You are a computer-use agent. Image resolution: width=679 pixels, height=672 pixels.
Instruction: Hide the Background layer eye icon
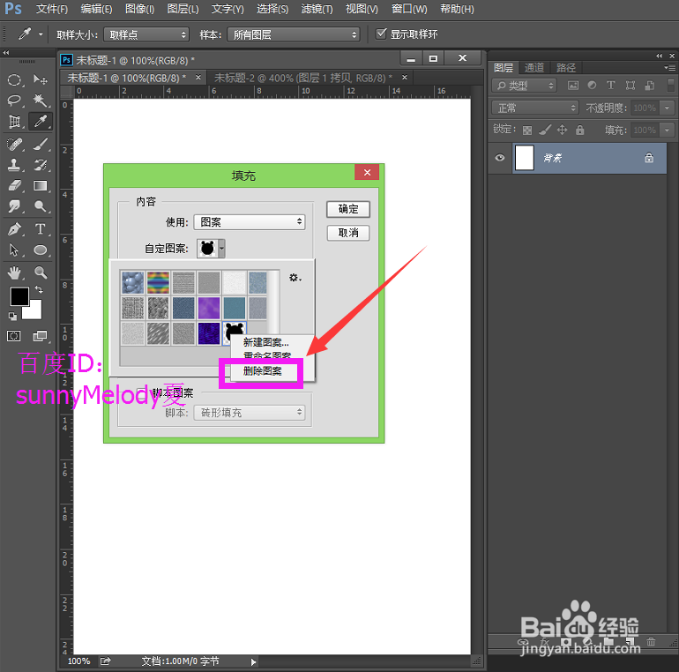click(500, 158)
